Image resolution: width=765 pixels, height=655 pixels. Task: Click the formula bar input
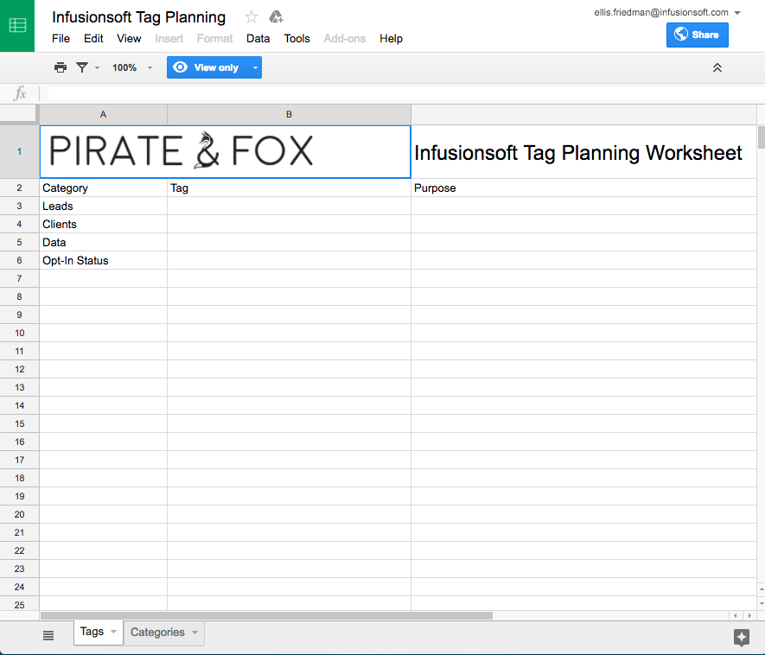(x=405, y=93)
